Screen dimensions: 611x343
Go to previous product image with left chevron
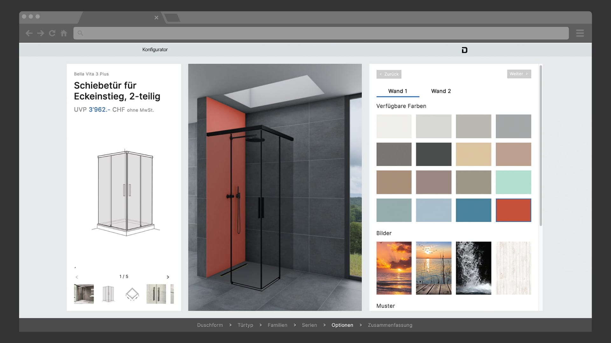click(77, 277)
